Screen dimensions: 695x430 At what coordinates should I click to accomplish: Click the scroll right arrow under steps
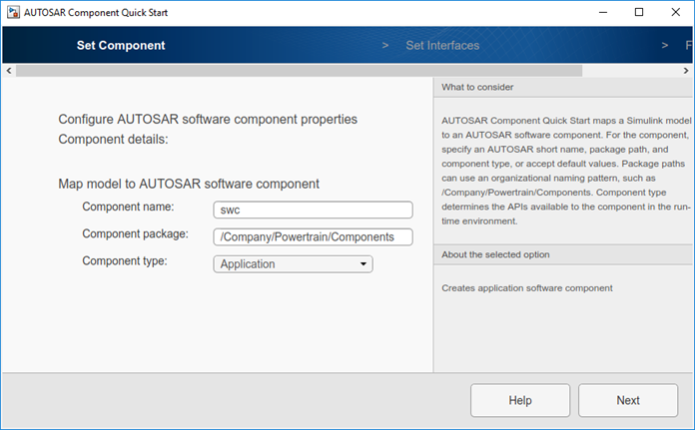[687, 71]
